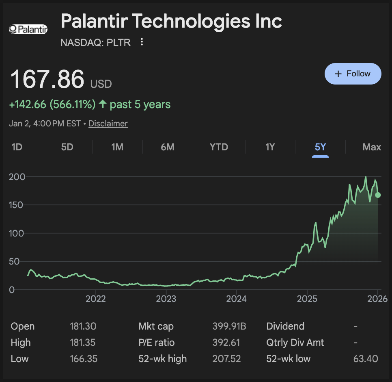Click the stock price 167.86
This screenshot has width=392, height=382.
coord(47,79)
